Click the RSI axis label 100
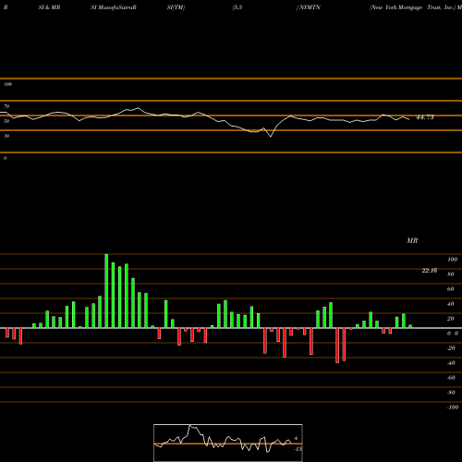This screenshot has width=462, height=462. pyautogui.click(x=7, y=84)
